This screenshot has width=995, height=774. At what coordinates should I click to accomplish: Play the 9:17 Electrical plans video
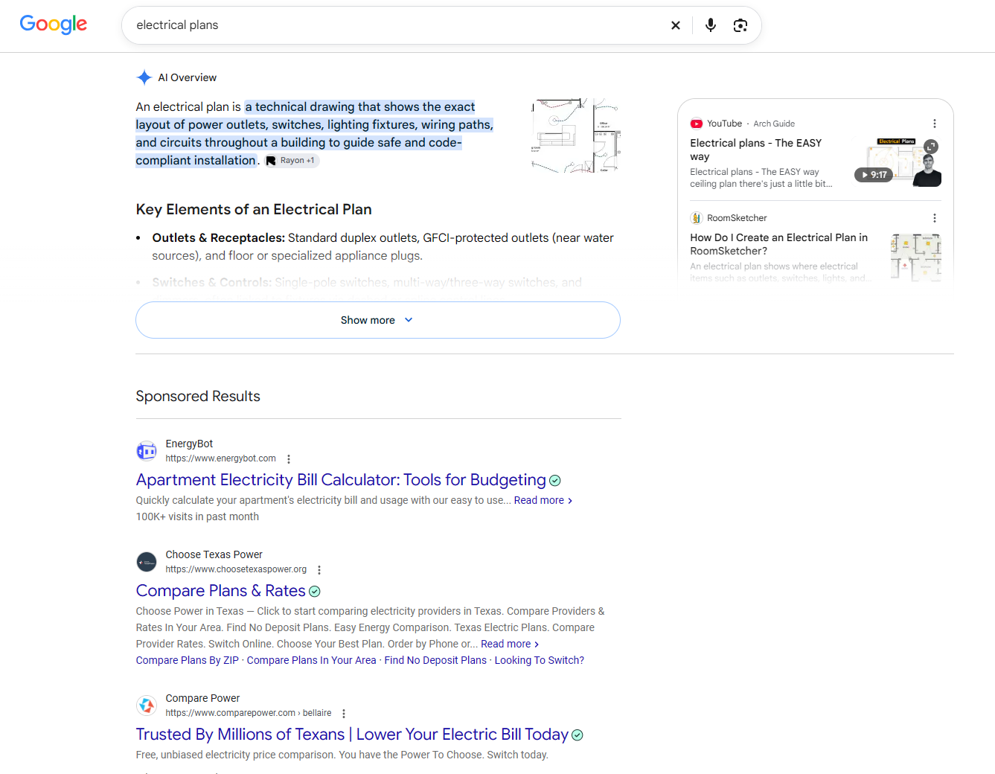(874, 175)
